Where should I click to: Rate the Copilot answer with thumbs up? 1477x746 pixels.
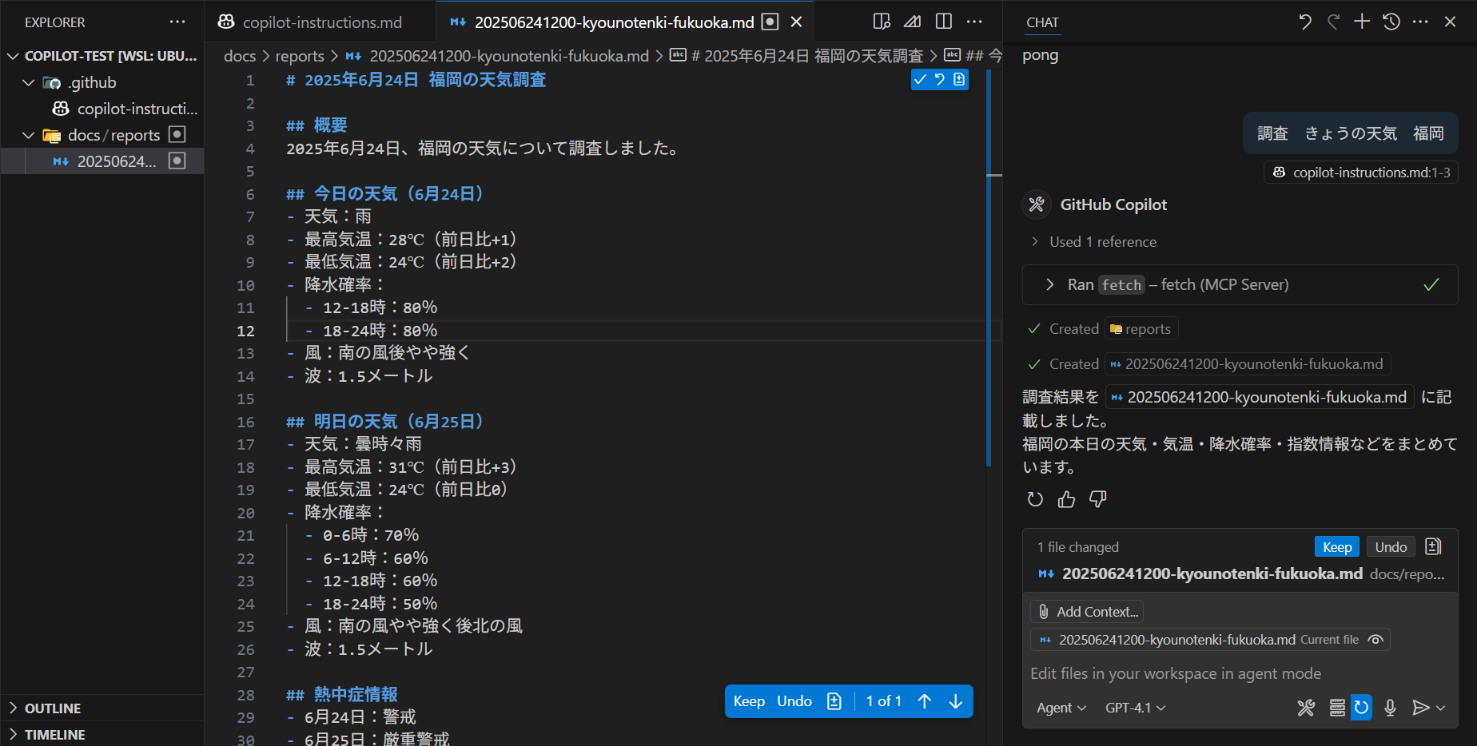pos(1065,499)
